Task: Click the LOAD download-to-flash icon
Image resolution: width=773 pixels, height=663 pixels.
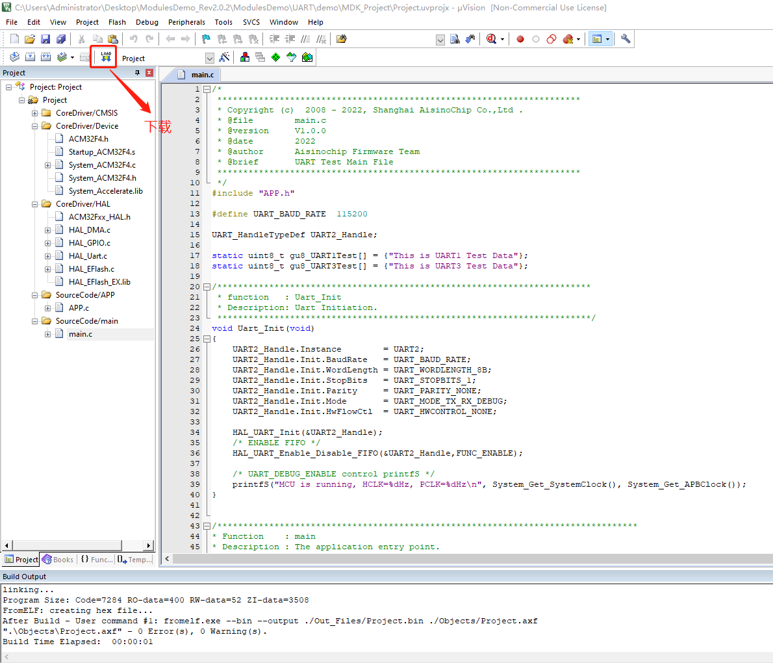Action: (106, 57)
